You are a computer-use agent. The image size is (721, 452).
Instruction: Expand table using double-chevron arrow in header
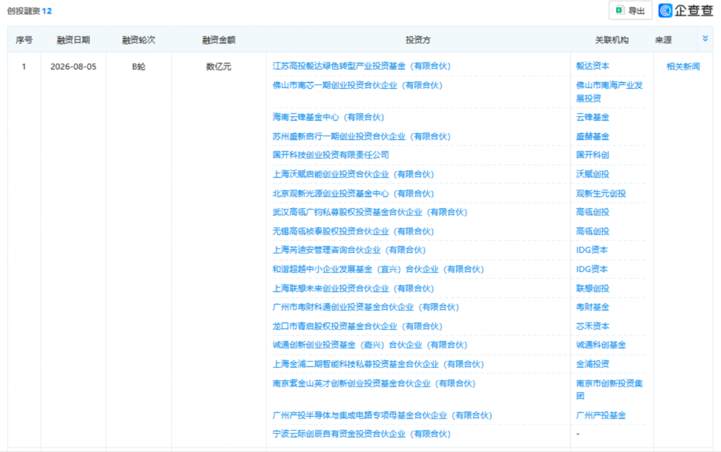705,39
